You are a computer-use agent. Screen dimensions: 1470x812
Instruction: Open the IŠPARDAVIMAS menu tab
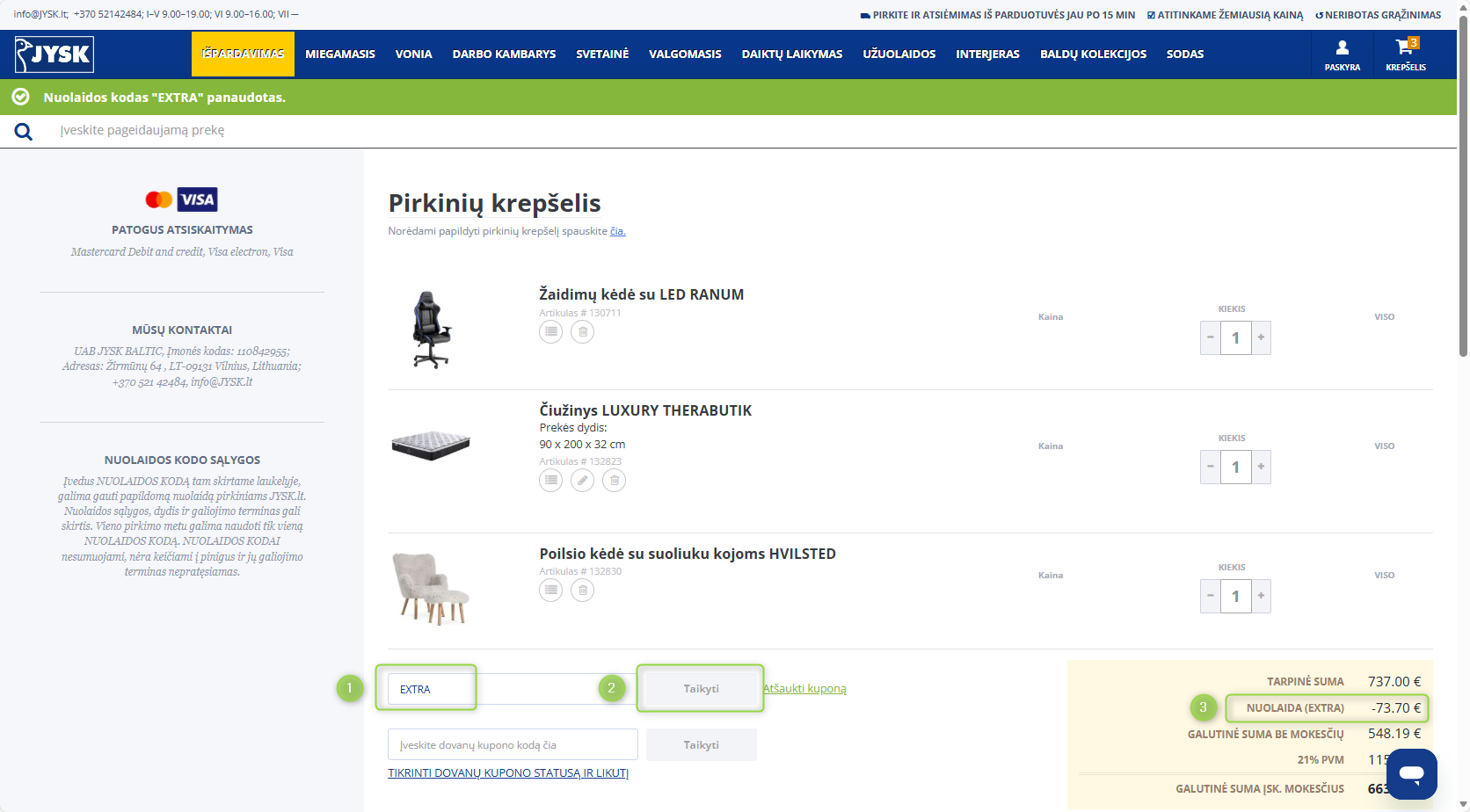243,54
